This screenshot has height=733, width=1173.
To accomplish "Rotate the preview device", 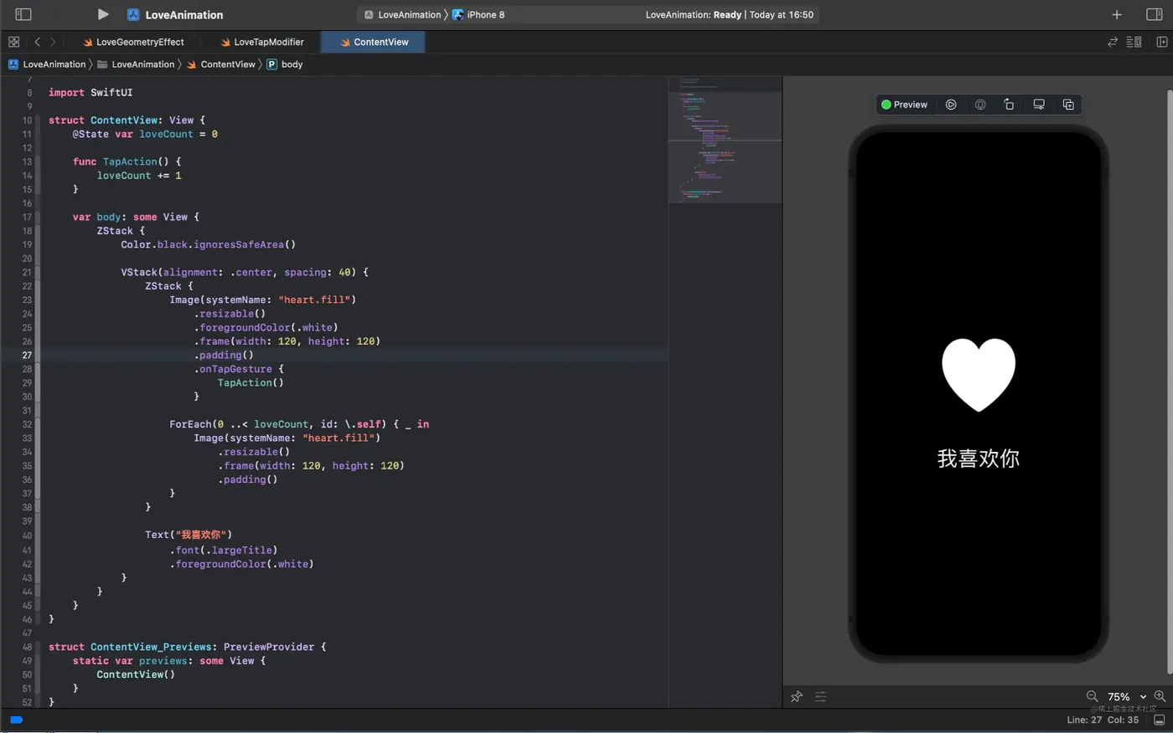I will [1009, 105].
